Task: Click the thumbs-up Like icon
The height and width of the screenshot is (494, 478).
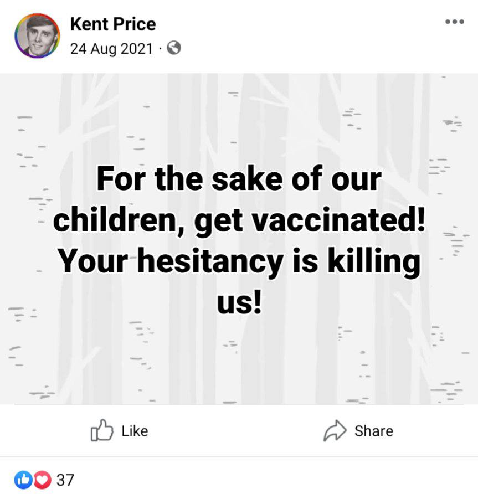Action: point(101,431)
